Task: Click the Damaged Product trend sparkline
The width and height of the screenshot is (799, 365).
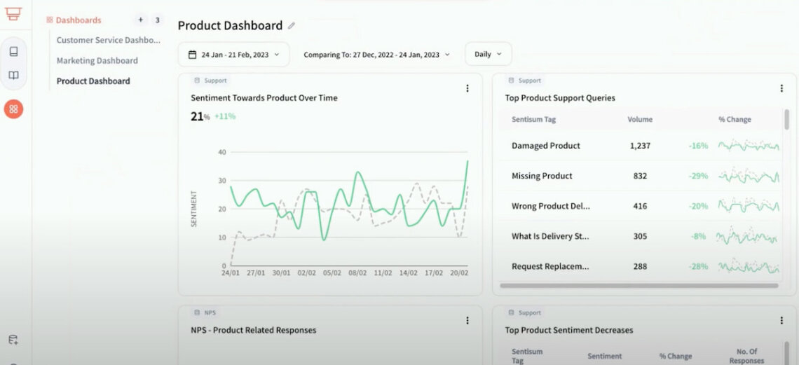Action: point(749,146)
